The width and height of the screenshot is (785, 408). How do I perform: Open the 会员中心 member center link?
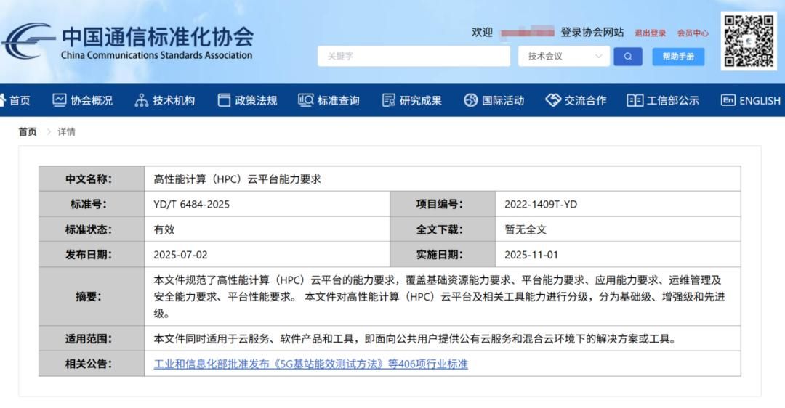[x=693, y=33]
